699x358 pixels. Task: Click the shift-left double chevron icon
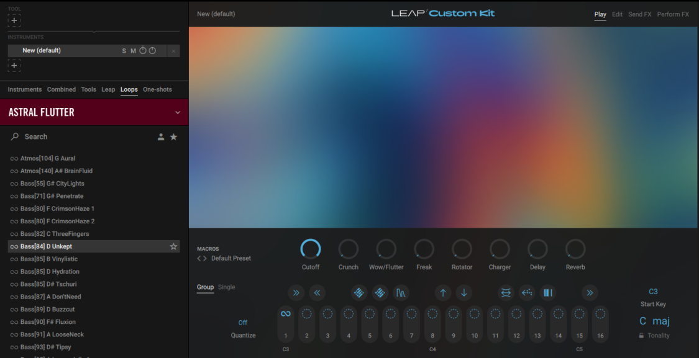[x=318, y=292]
